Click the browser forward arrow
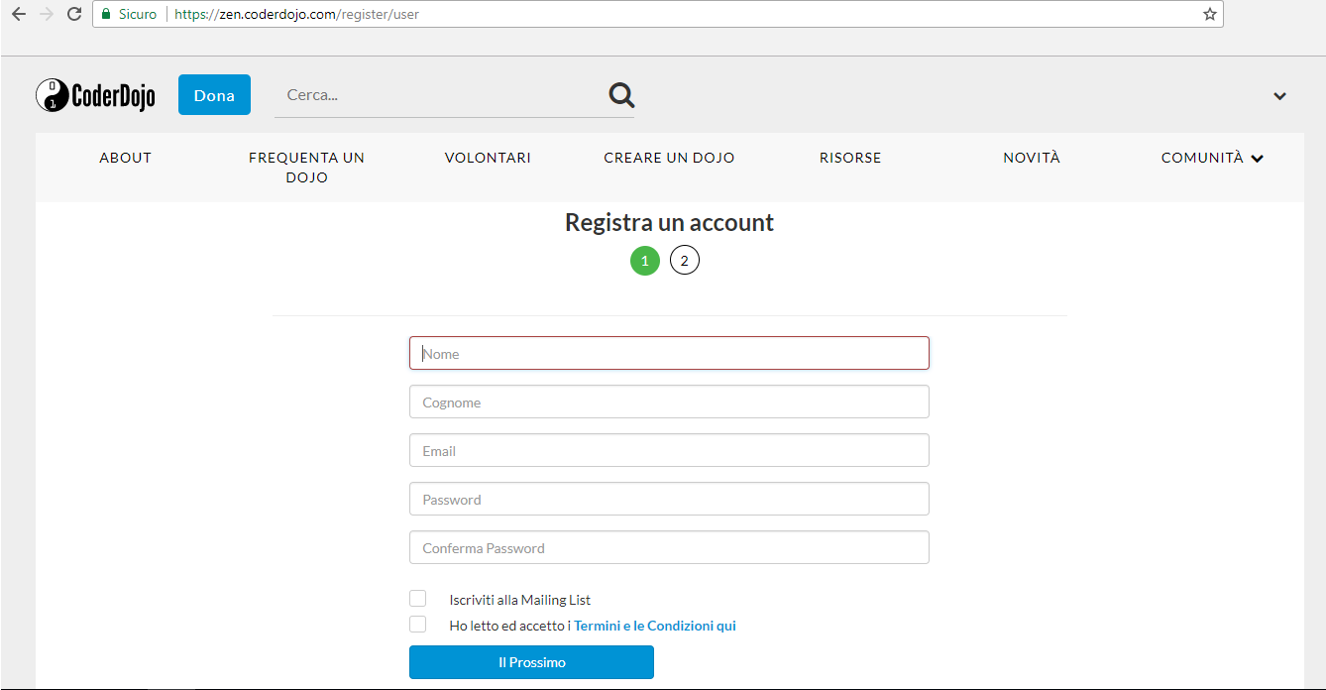This screenshot has height=690, width=1326. [46, 14]
